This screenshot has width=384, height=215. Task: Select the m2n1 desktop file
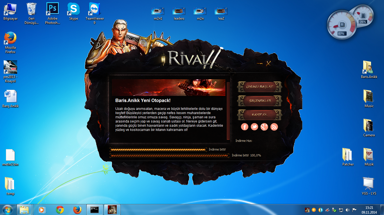pyautogui.click(x=158, y=14)
